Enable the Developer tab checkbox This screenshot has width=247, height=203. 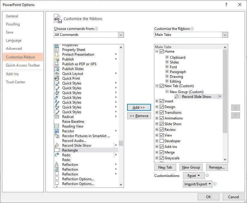(161, 141)
